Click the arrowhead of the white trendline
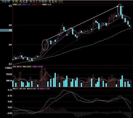133x118 pixels. coord(118,6)
